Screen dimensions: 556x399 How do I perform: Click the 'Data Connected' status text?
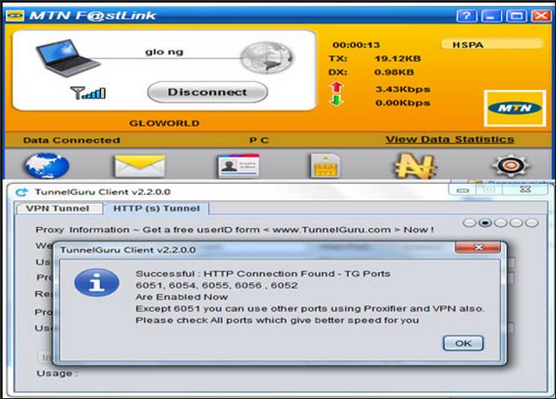coord(72,141)
